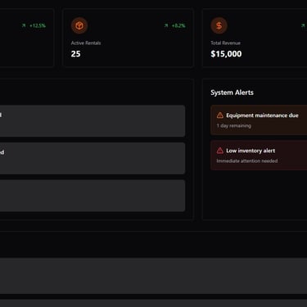
Task: Click the red warning triangle on Low inventory
Action: (220, 151)
